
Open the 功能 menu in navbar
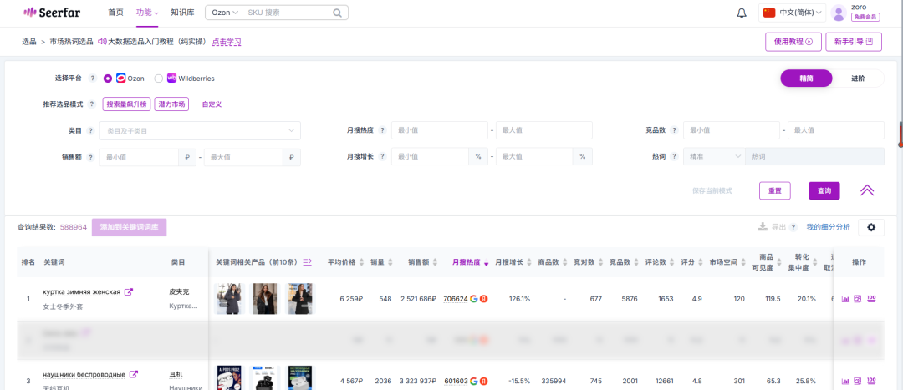point(147,13)
